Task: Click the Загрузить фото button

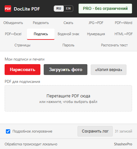Action: coord(65,70)
